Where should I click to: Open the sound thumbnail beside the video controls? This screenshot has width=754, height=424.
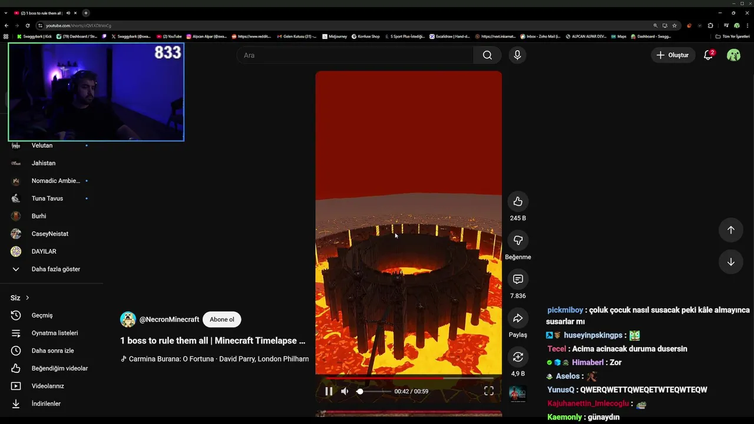pyautogui.click(x=518, y=394)
